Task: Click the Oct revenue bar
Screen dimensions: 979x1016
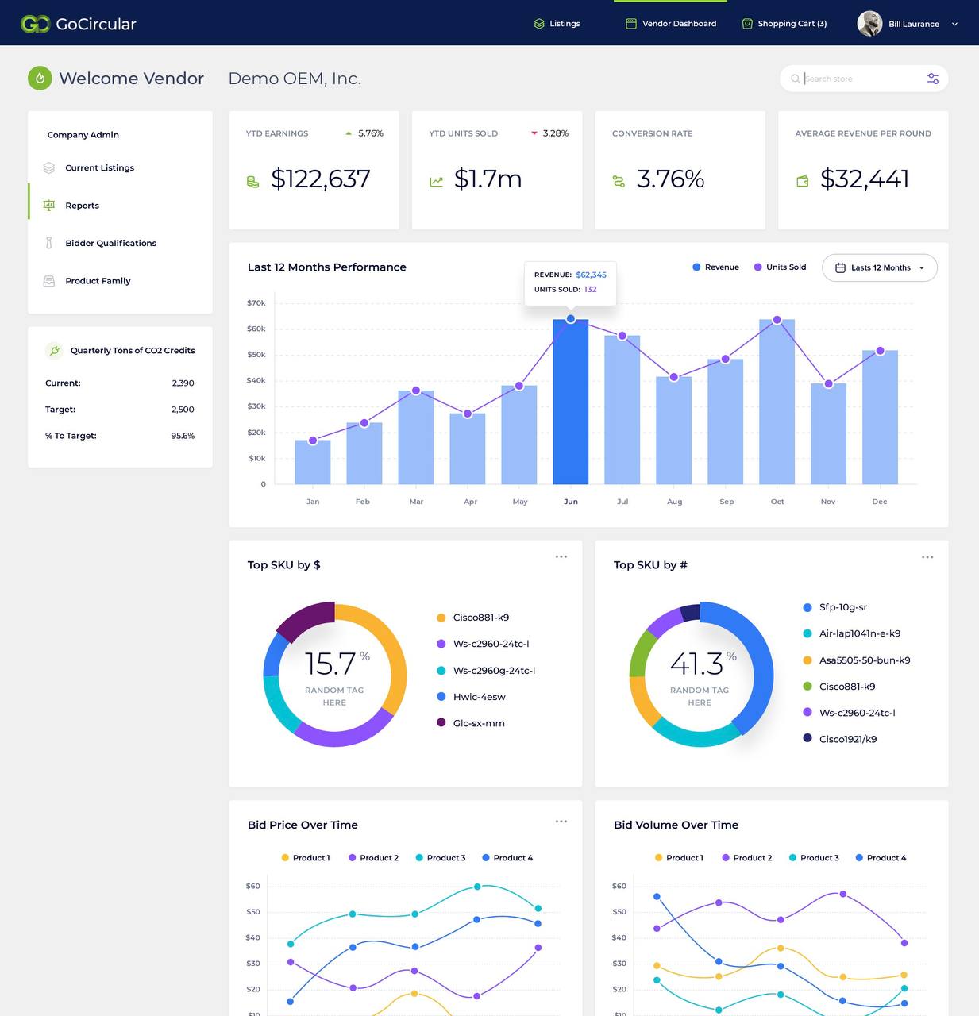Action: pyautogui.click(x=777, y=402)
